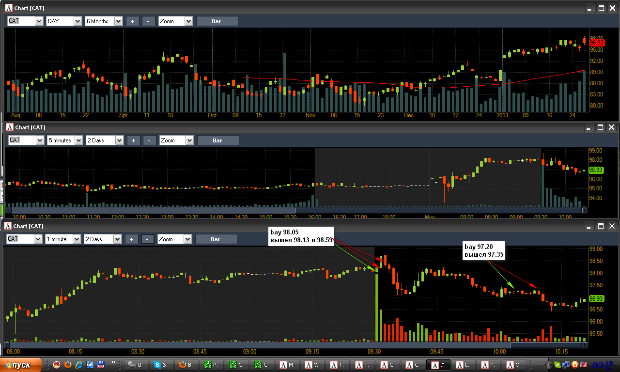Click the - button in the 5 minutes chart
The height and width of the screenshot is (372, 620).
click(150, 140)
